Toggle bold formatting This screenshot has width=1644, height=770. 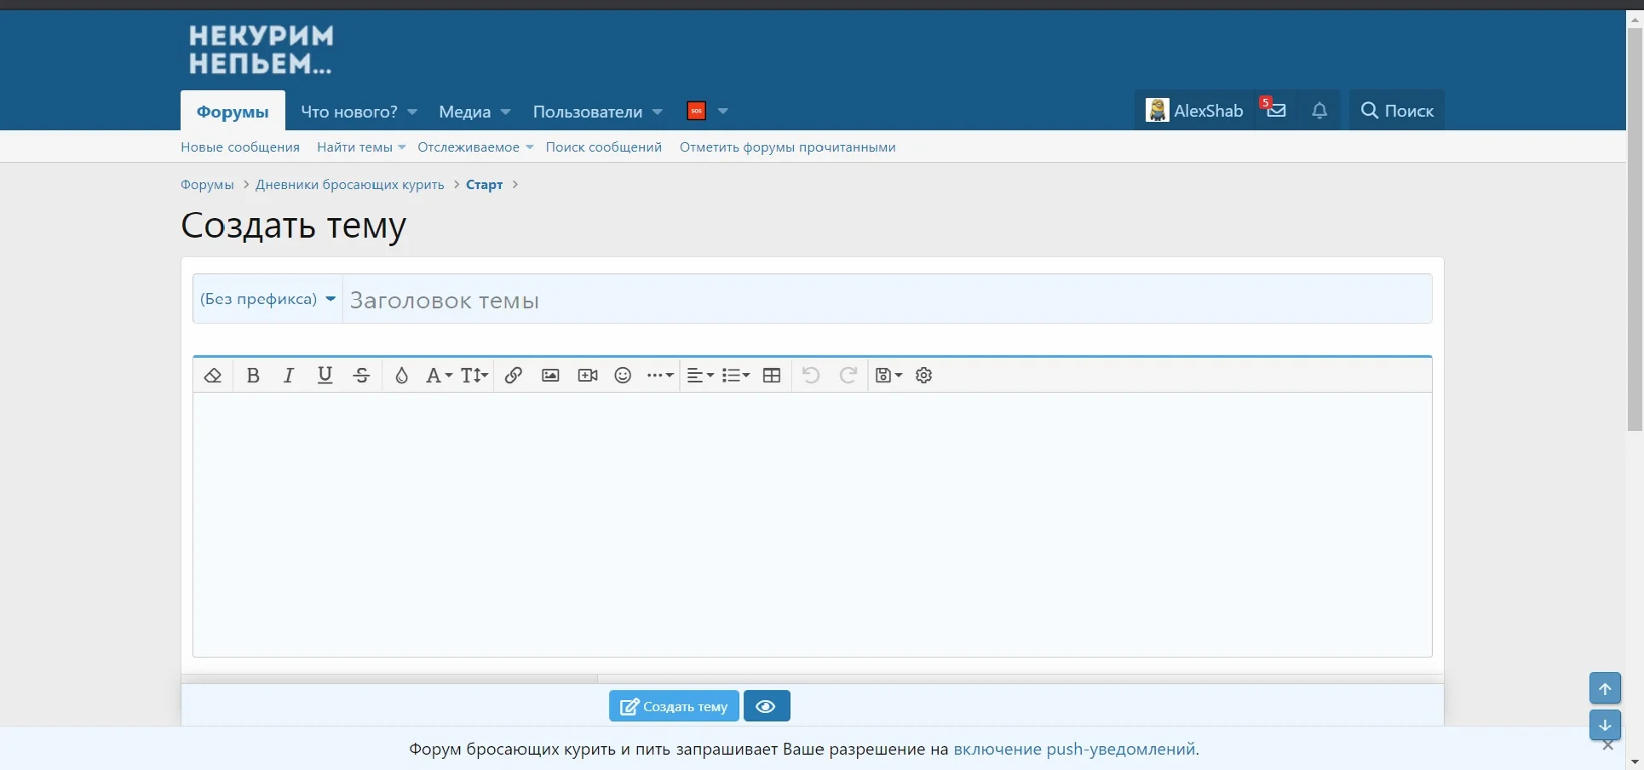[x=253, y=376]
